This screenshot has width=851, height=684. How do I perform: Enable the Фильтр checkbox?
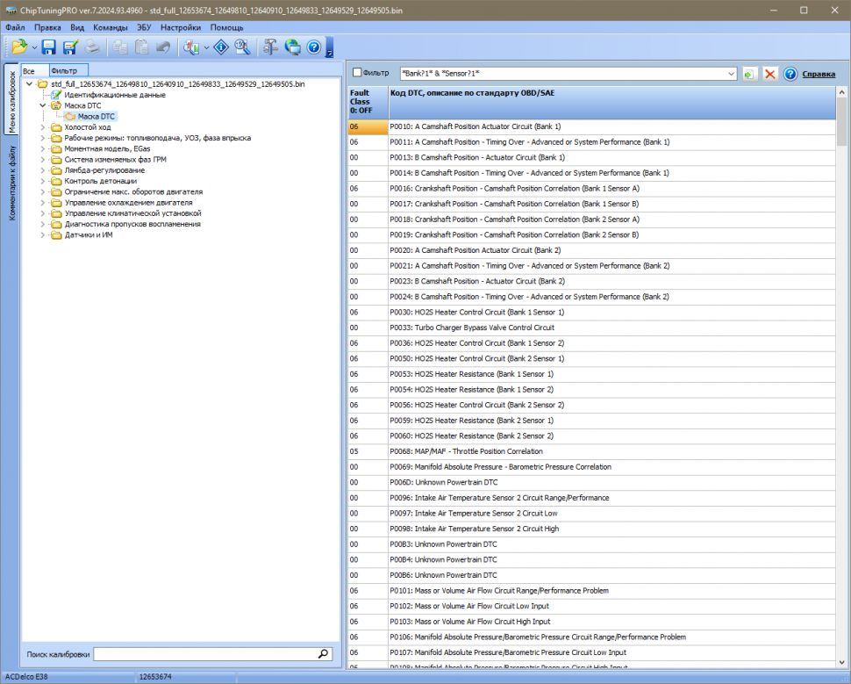(x=357, y=73)
